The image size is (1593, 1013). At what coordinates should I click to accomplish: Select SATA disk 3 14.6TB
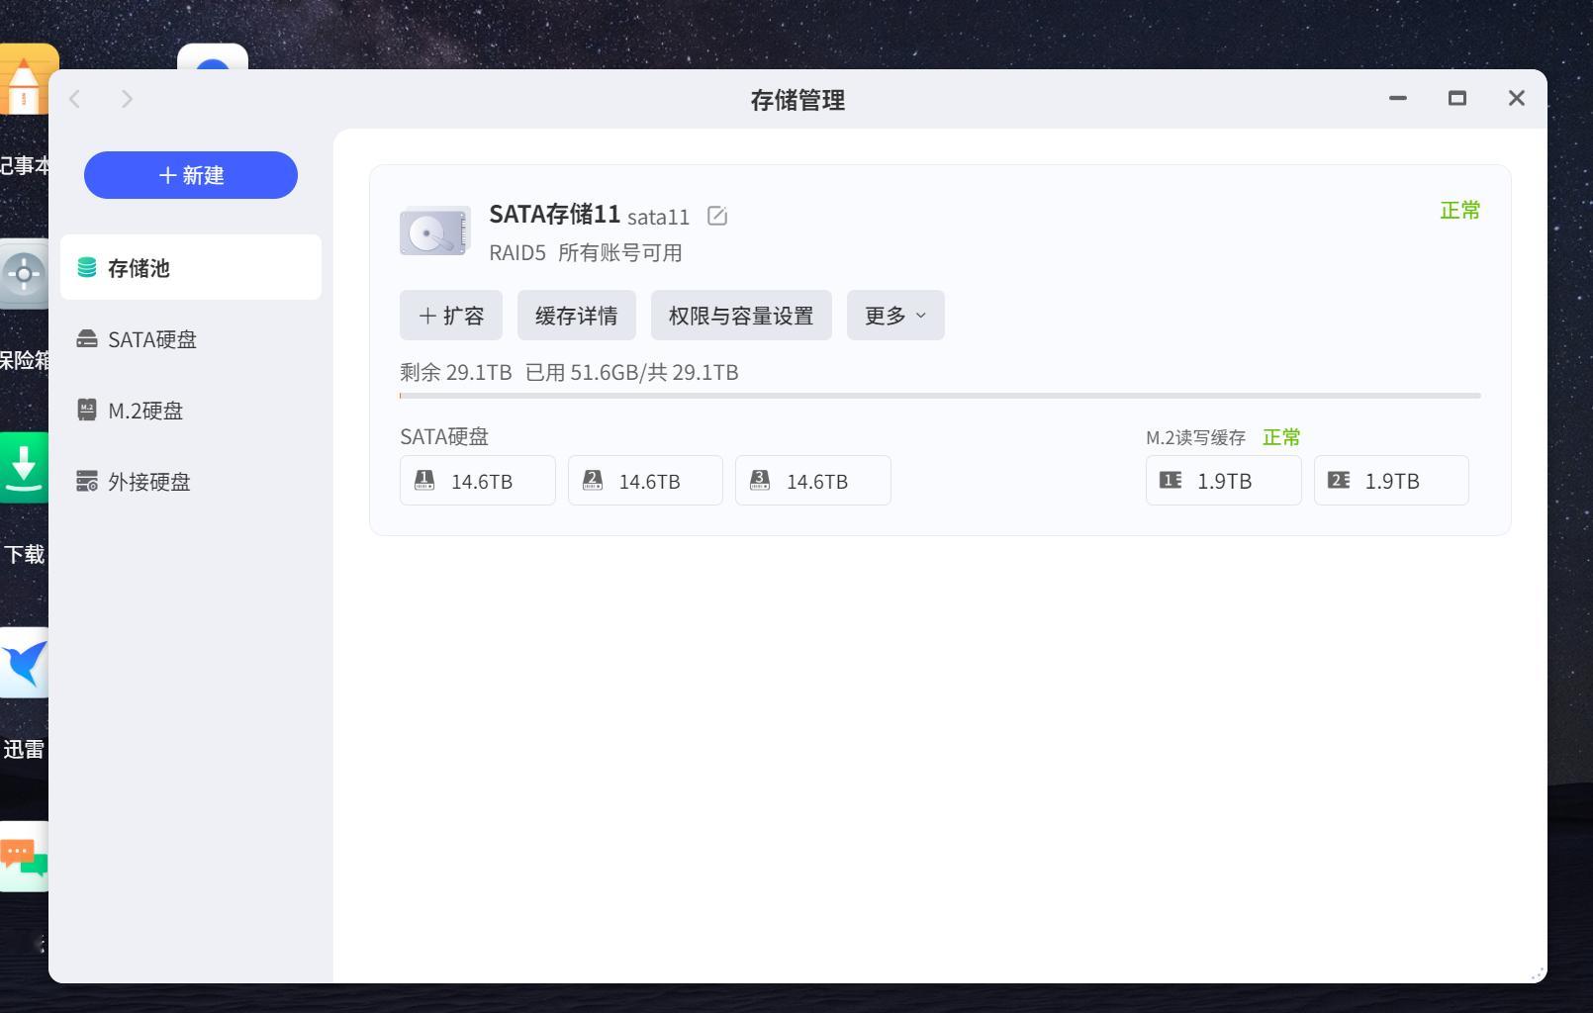click(x=813, y=481)
